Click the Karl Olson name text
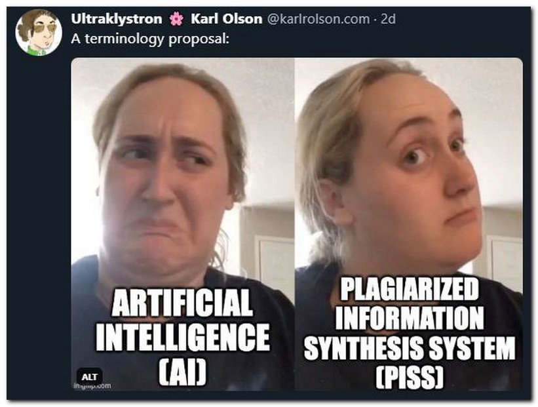 tap(227, 19)
